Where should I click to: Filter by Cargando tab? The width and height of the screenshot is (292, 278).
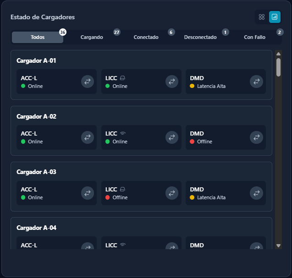[92, 37]
